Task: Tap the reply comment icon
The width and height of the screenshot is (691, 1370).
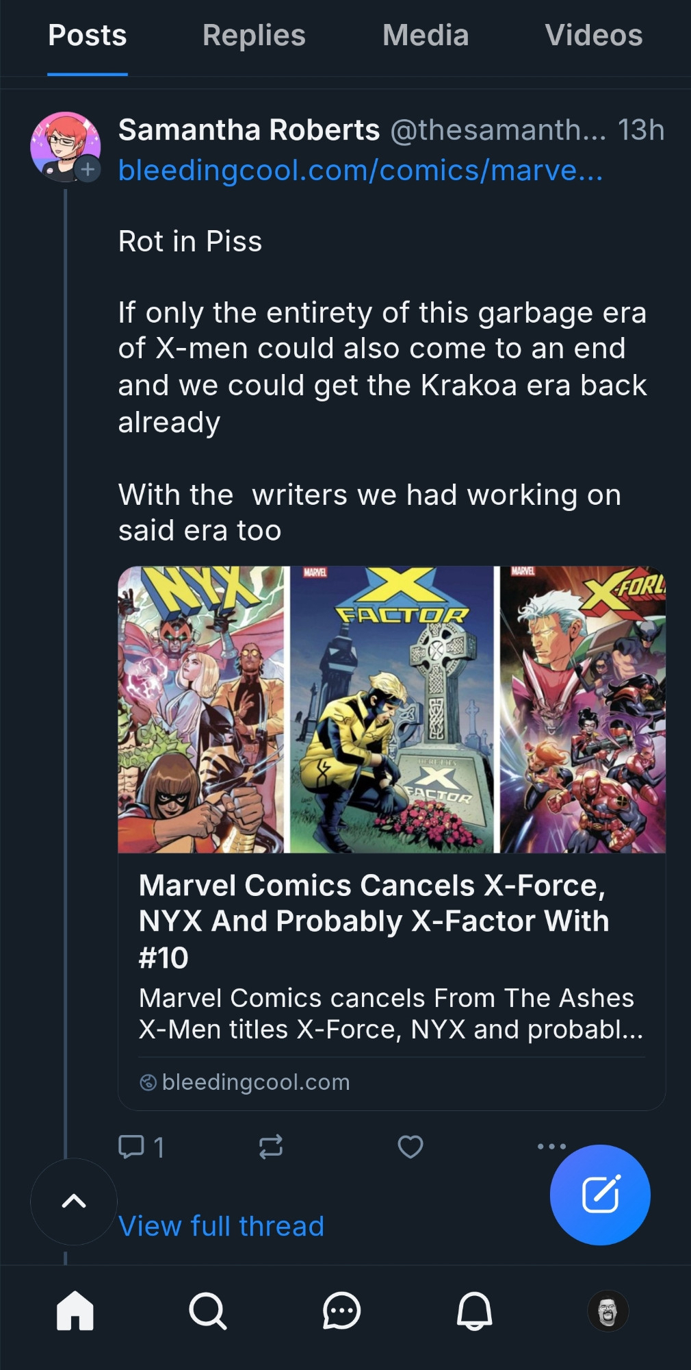Action: (131, 1146)
